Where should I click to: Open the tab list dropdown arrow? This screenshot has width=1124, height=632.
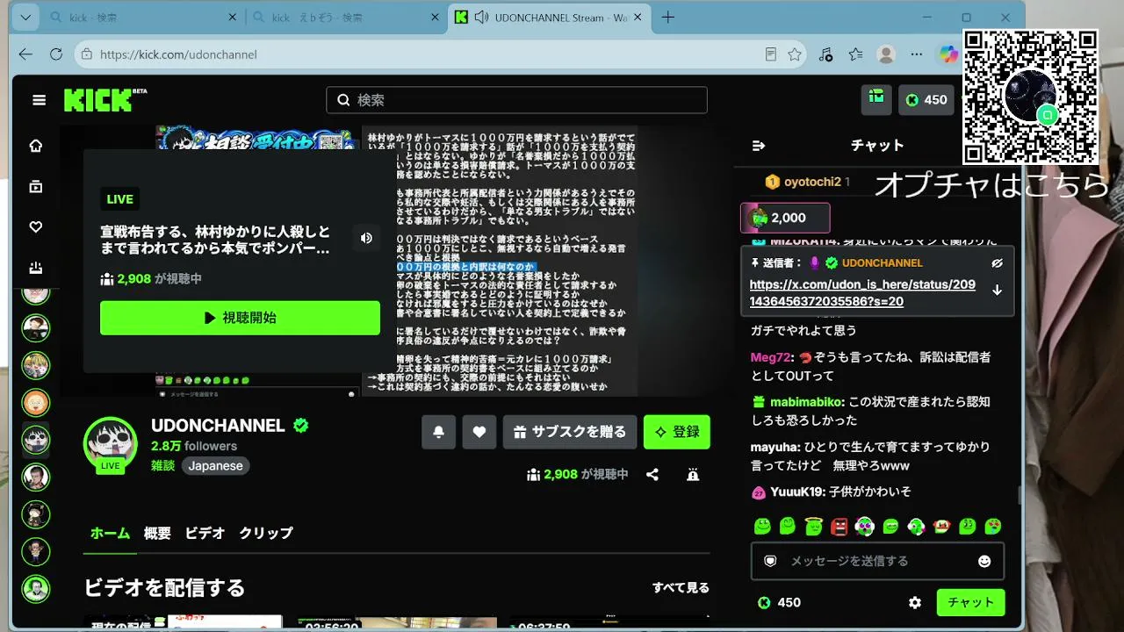click(x=25, y=18)
